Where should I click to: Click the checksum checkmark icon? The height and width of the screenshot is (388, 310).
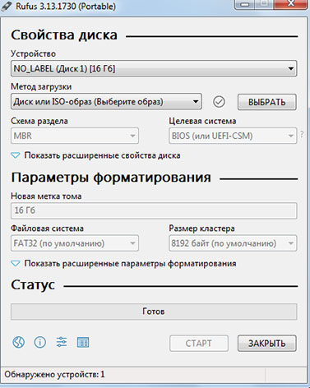[219, 102]
